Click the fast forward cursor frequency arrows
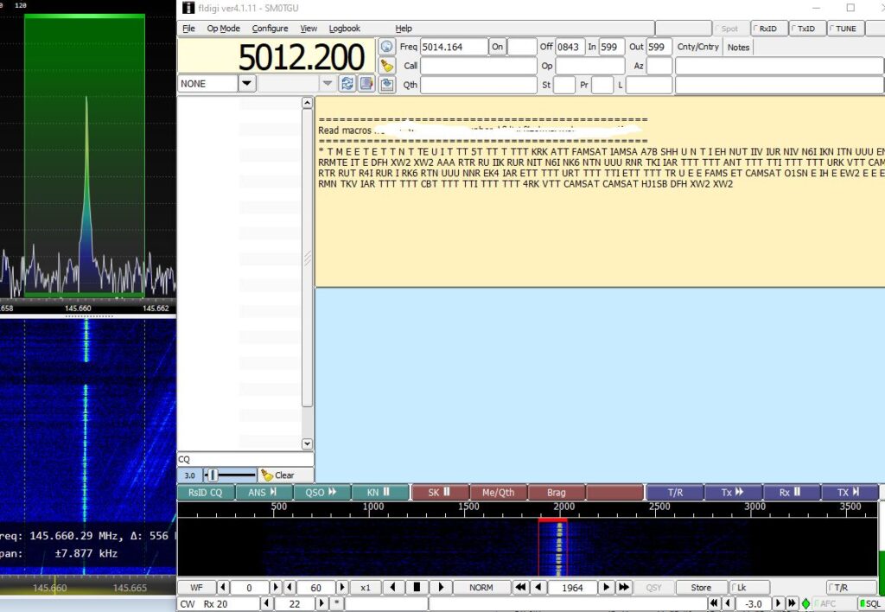 coord(624,587)
